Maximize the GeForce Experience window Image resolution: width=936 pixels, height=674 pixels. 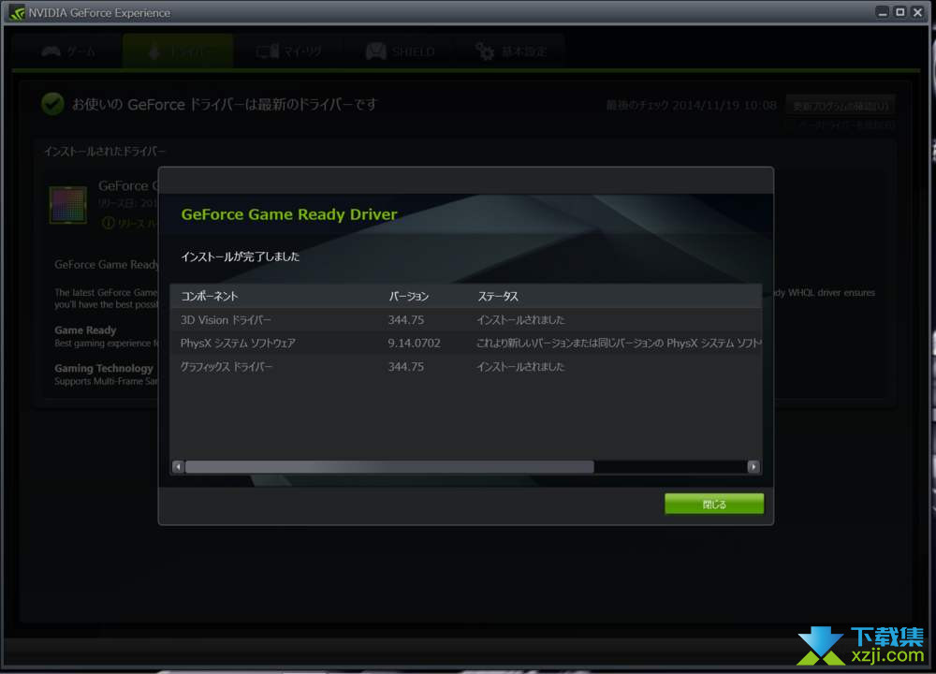coord(900,12)
